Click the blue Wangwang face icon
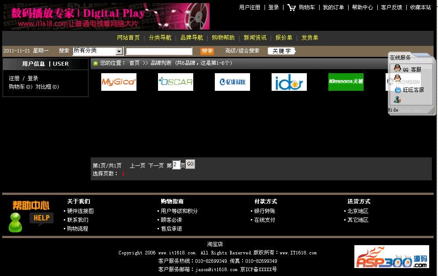 398,90
